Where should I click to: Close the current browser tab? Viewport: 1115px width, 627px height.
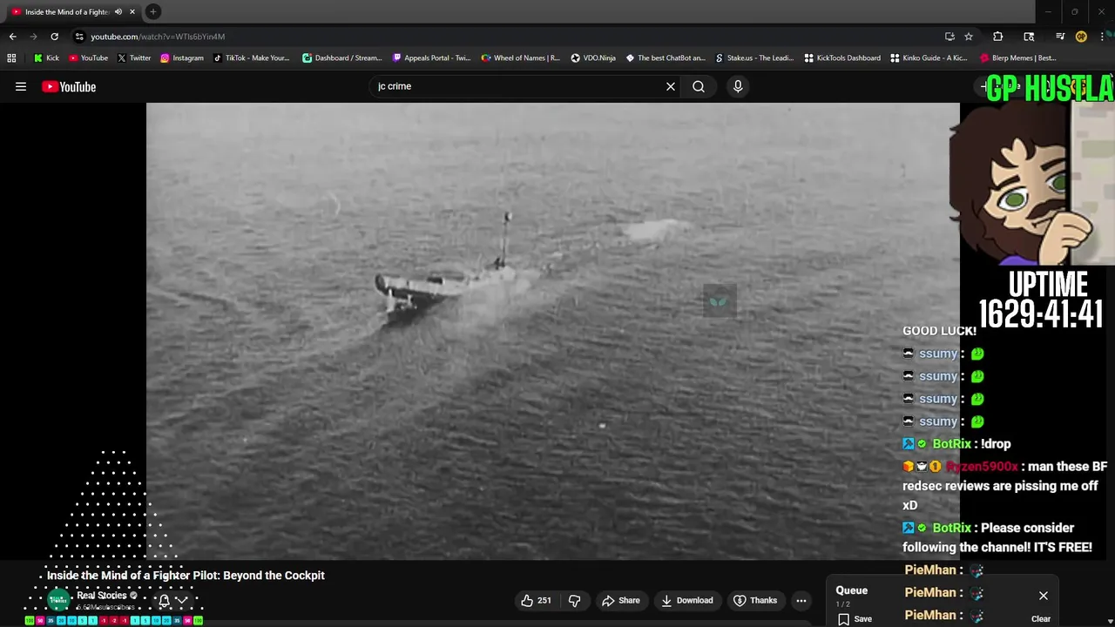click(x=132, y=12)
